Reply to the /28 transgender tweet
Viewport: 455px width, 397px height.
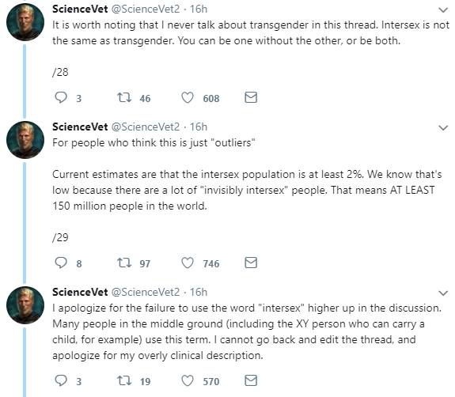pyautogui.click(x=61, y=98)
